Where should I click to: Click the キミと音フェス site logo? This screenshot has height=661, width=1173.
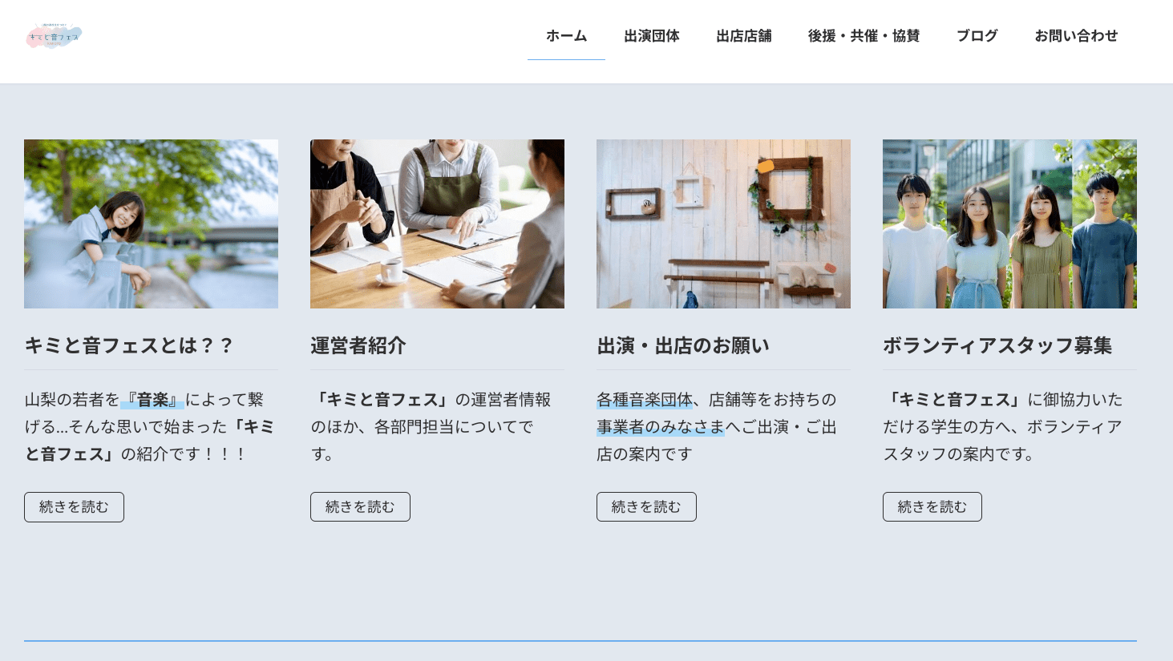54,36
